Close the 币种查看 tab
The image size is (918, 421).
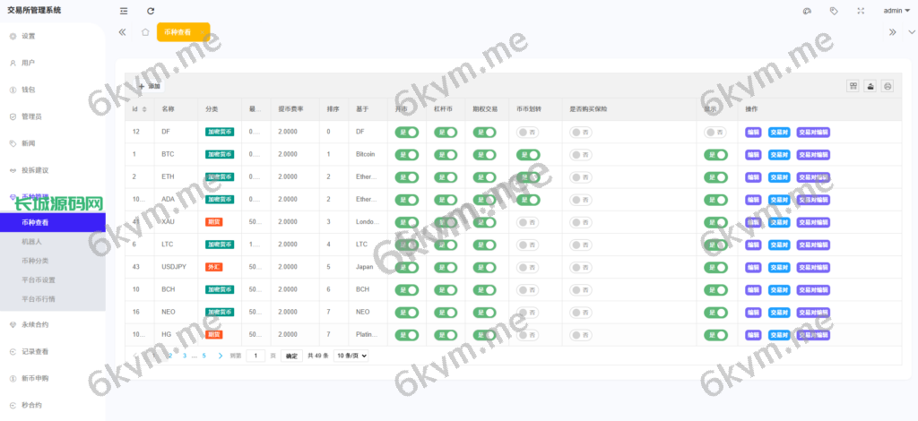tap(202, 32)
